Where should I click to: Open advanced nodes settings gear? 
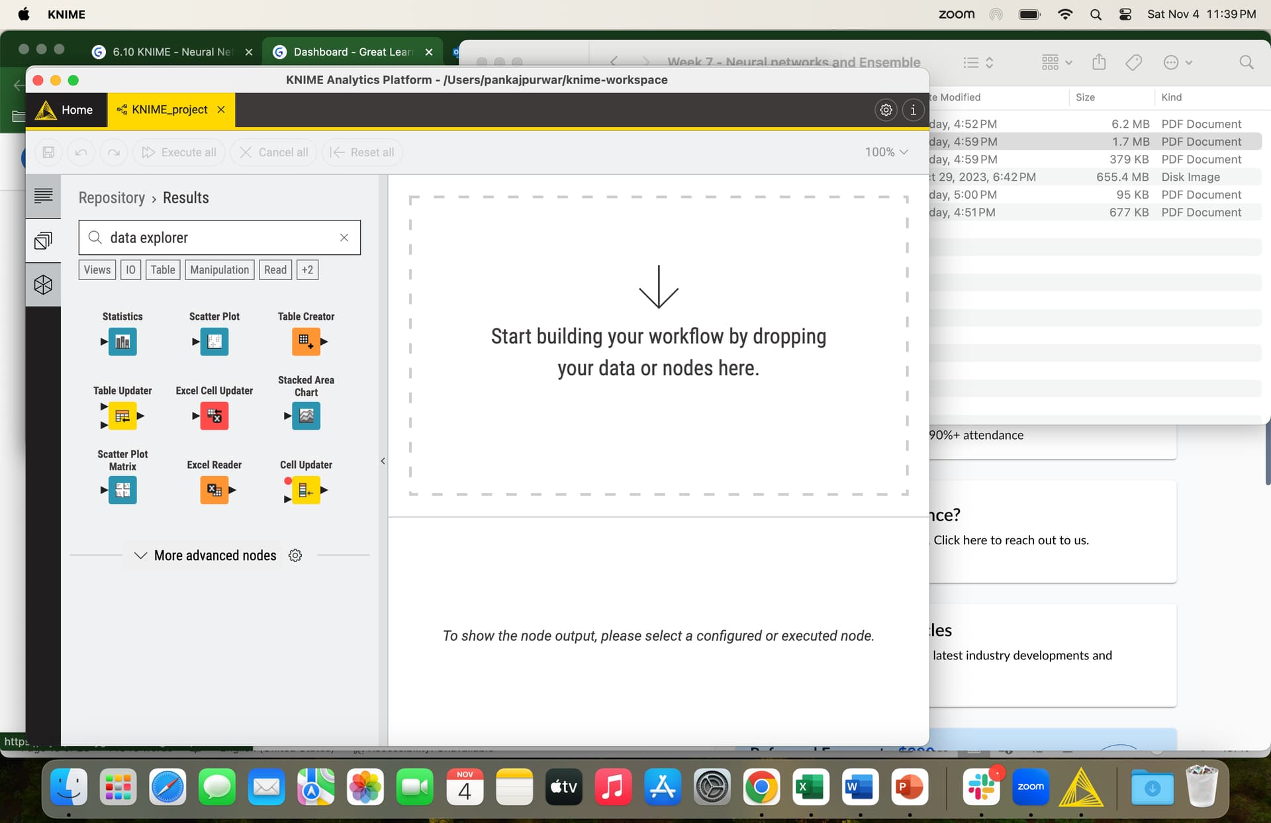pyautogui.click(x=295, y=556)
